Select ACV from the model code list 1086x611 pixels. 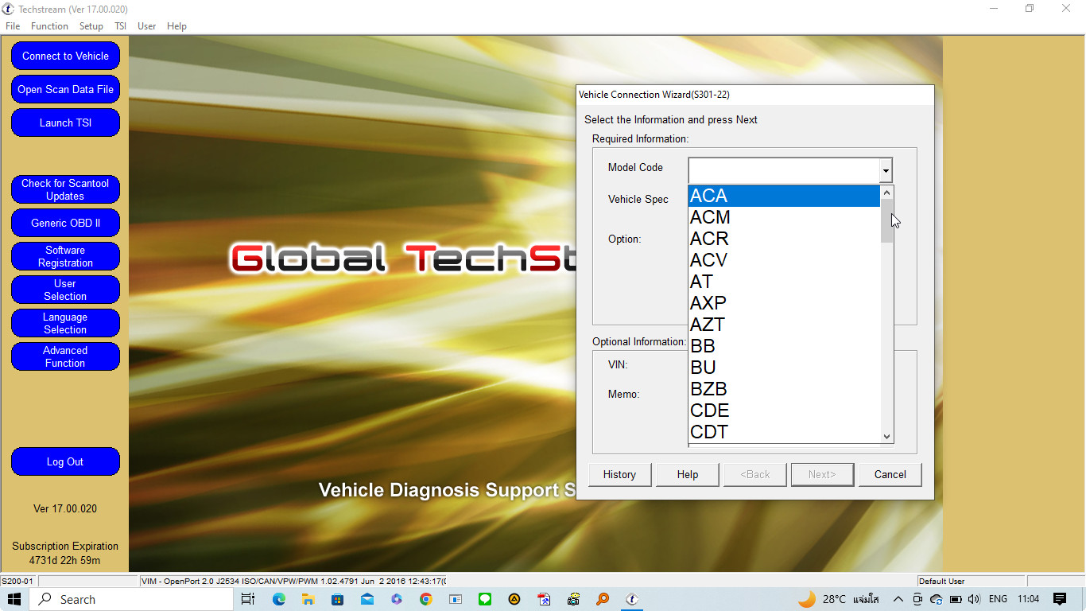pos(784,260)
